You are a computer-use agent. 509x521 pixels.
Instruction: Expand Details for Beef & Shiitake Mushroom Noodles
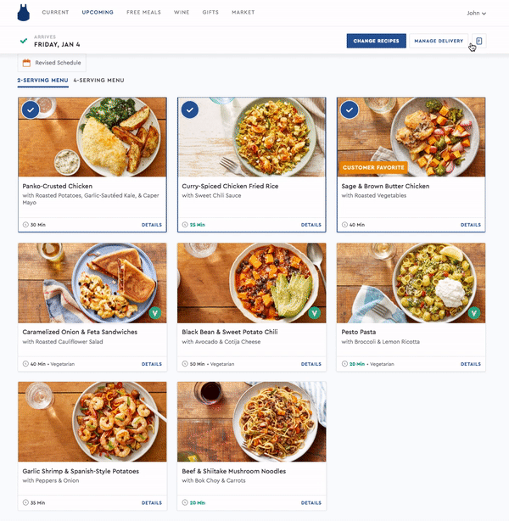(x=311, y=502)
